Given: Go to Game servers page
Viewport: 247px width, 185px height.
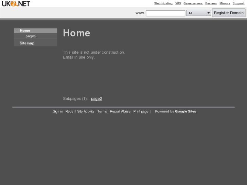Looking at the screenshot, I should (193, 3).
